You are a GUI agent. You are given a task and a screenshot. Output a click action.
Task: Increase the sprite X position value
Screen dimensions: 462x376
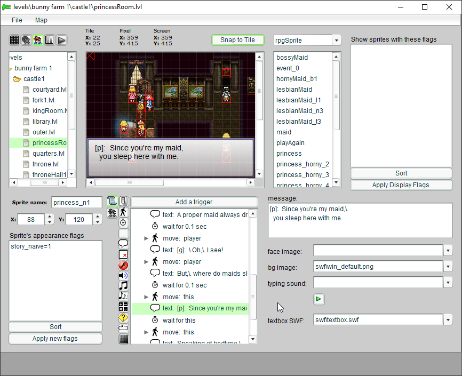[50, 217]
